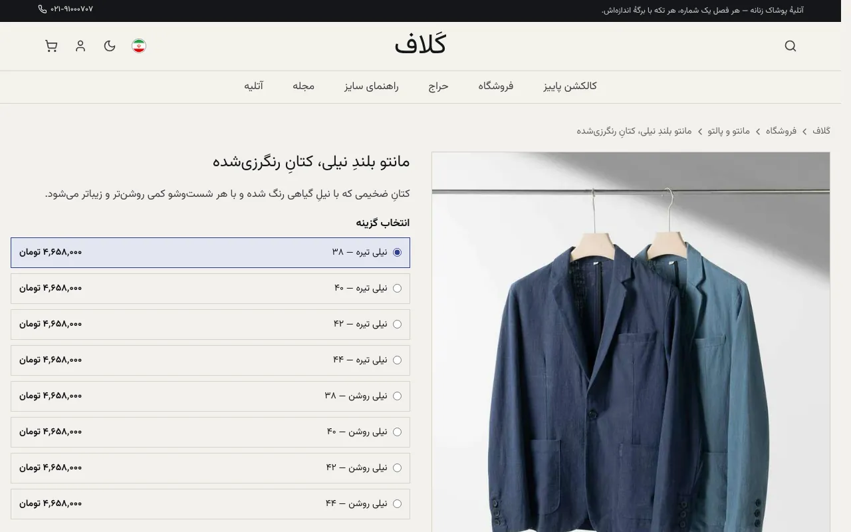
Task: Click the کَلاف site logo
Action: click(420, 45)
